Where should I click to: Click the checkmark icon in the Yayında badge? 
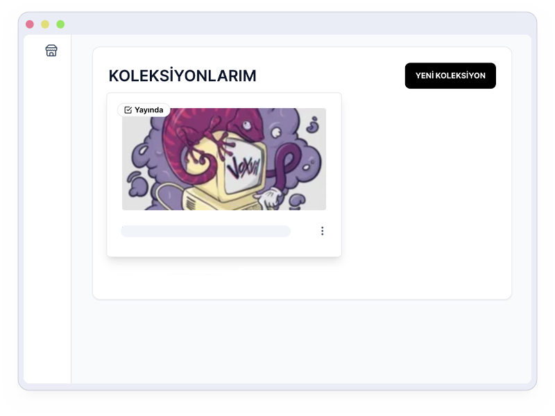click(128, 110)
